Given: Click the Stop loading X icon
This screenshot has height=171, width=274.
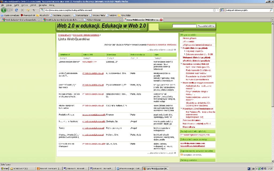Looking at the screenshot, I should pyautogui.click(x=22, y=10).
